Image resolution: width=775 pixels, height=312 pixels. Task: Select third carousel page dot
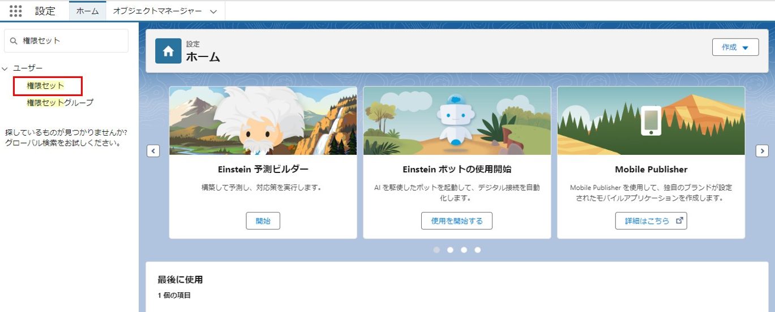[464, 250]
